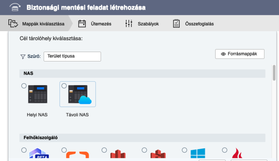Click the eye icon in Forrásmappák
Screen dimensions: 279x161
click(x=223, y=54)
